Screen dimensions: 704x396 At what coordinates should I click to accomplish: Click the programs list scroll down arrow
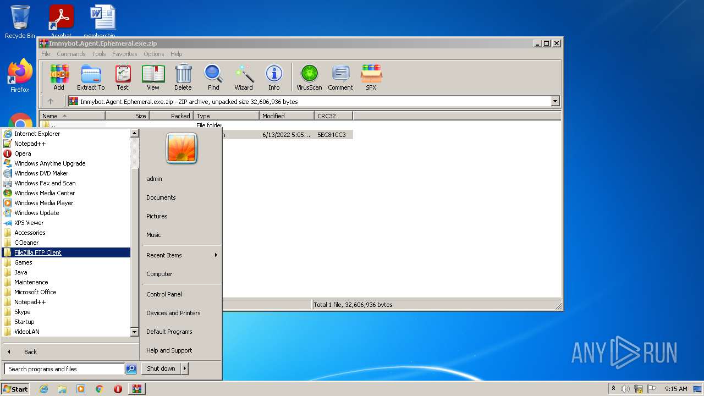(x=134, y=332)
